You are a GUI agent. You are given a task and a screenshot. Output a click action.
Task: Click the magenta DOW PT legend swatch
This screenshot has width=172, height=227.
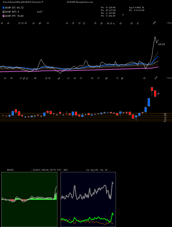tap(3, 16)
